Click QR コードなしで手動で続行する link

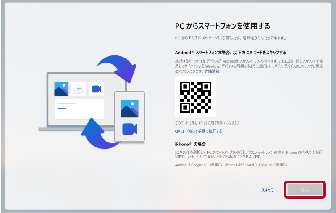(198, 131)
